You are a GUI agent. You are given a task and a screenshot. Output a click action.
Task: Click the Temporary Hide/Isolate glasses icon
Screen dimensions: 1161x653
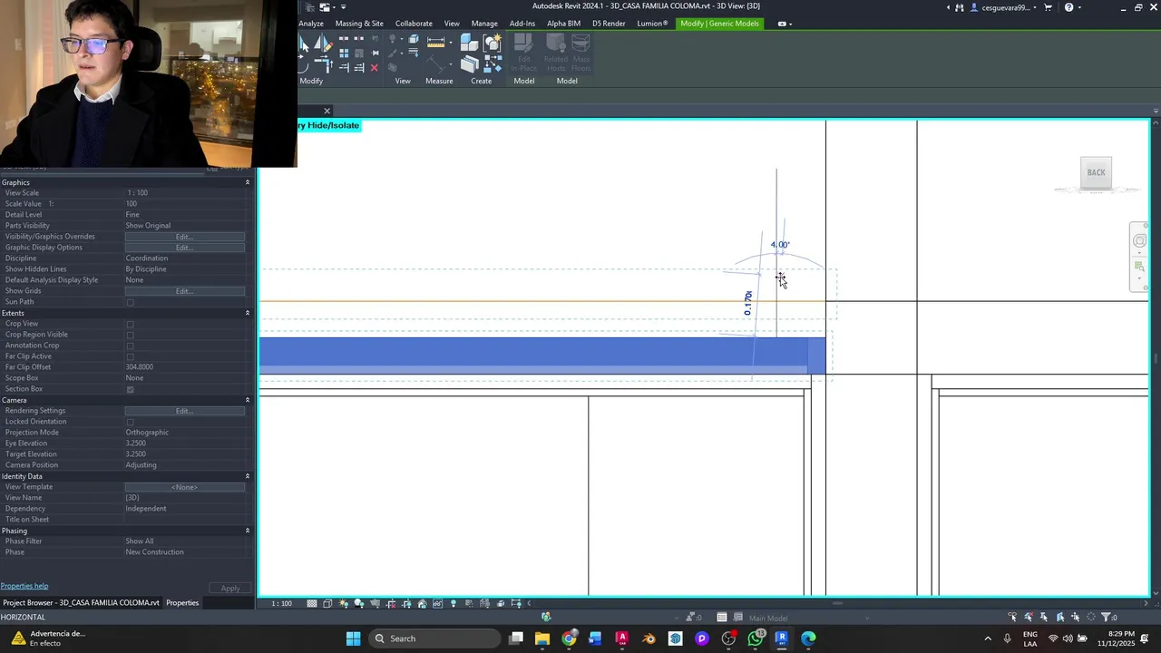[437, 603]
